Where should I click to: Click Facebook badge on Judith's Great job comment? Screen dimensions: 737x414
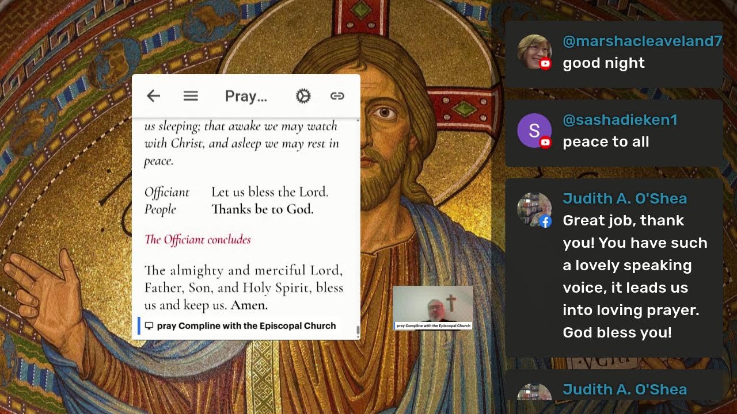pyautogui.click(x=545, y=221)
